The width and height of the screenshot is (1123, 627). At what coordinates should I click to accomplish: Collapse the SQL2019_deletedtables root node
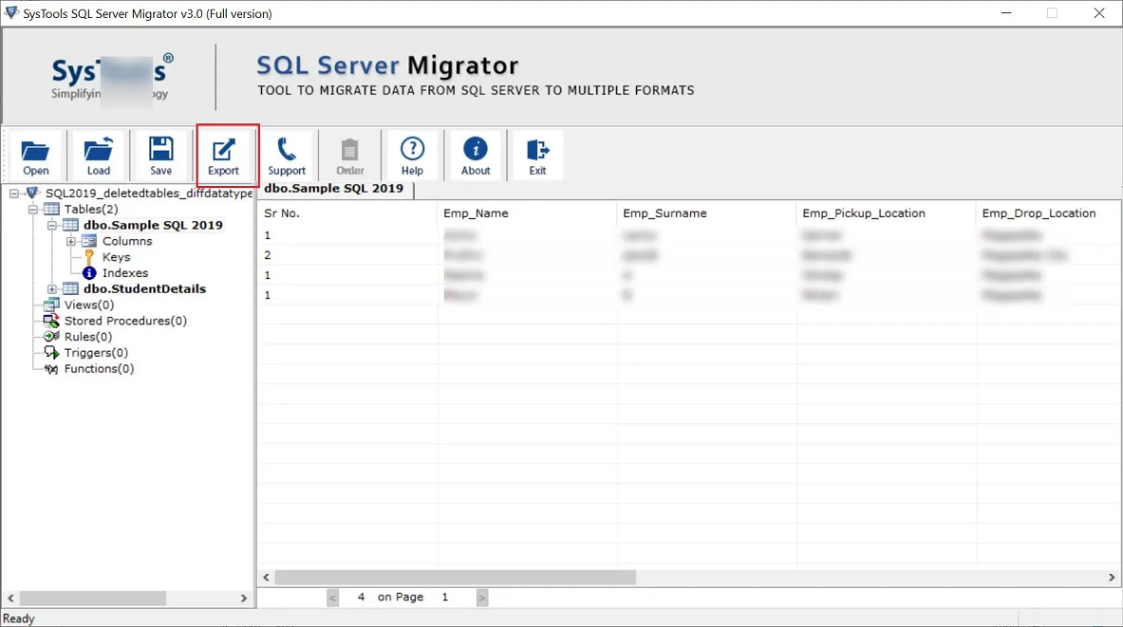(x=13, y=194)
